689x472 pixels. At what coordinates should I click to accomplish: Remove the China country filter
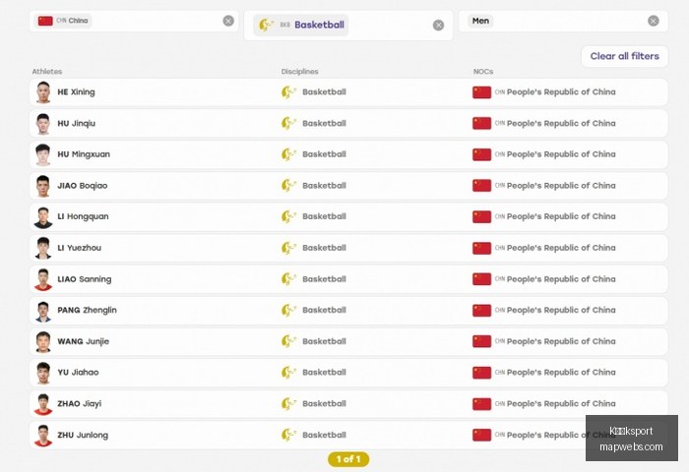(x=228, y=21)
